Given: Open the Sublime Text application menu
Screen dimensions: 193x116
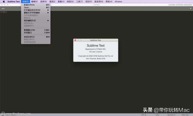Looking at the screenshot, I should [14, 2].
